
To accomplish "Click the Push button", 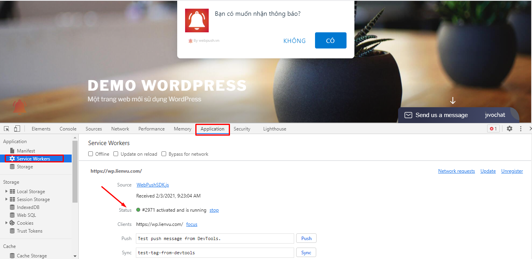I will (x=306, y=239).
